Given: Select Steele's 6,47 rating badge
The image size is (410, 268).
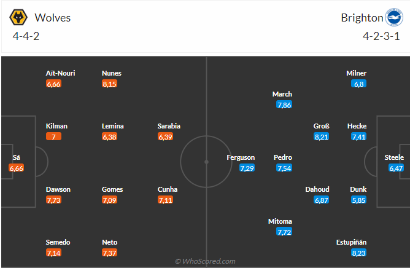Looking at the screenshot, I should tap(396, 168).
